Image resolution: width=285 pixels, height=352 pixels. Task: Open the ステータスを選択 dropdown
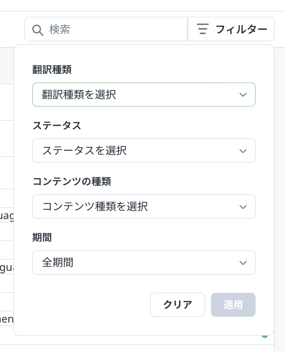(x=144, y=151)
